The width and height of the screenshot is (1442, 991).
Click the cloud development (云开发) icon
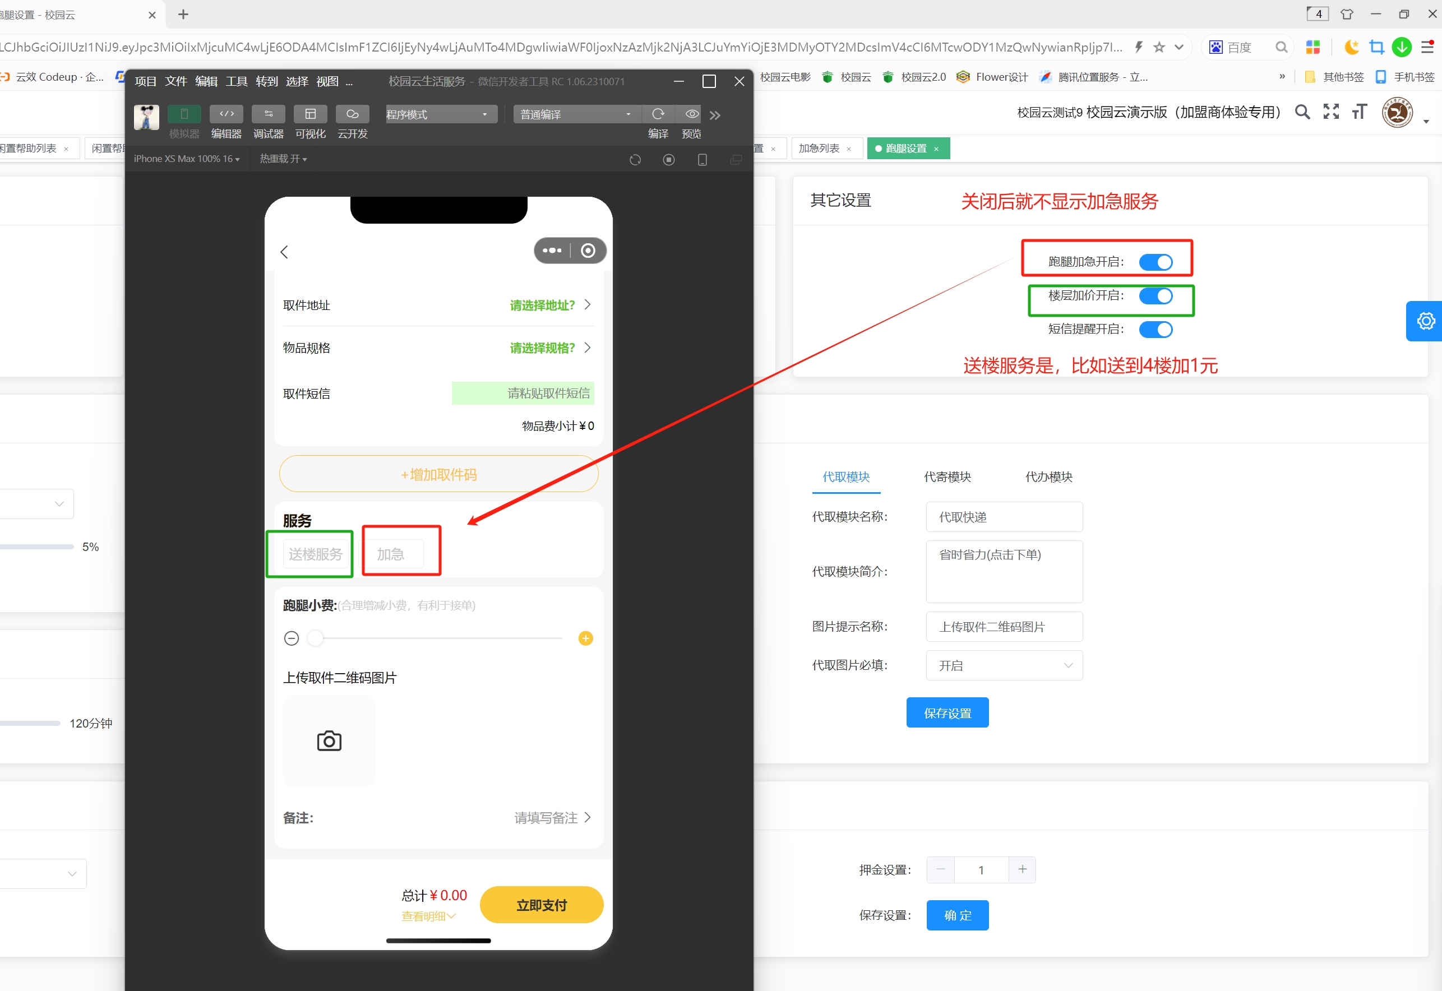pyautogui.click(x=352, y=114)
